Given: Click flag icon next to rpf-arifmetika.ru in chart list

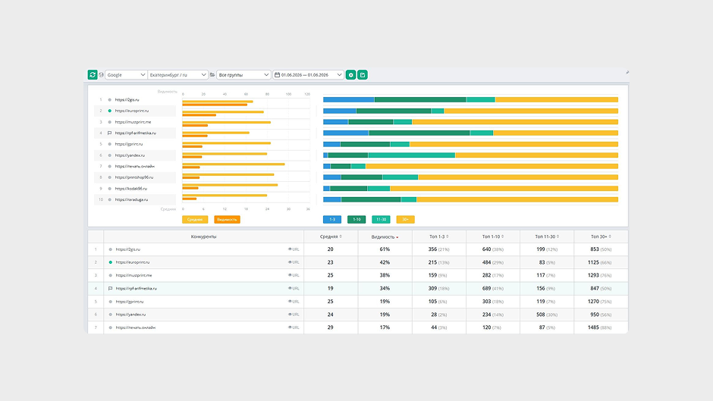Looking at the screenshot, I should coord(109,133).
